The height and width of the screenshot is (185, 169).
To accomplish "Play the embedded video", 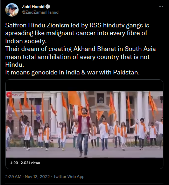I will click(84, 124).
